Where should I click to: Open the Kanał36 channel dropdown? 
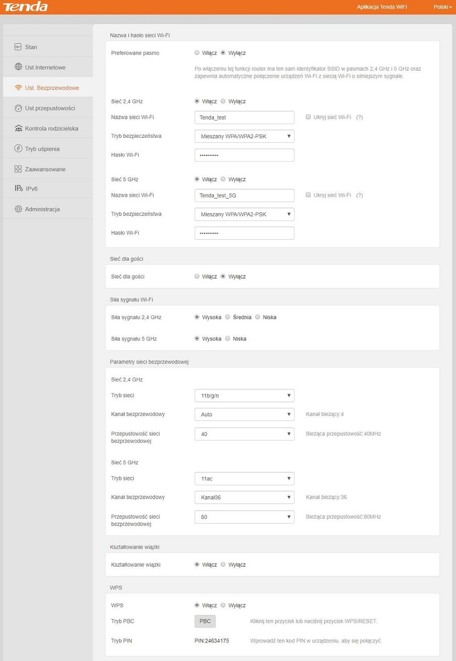pos(245,497)
